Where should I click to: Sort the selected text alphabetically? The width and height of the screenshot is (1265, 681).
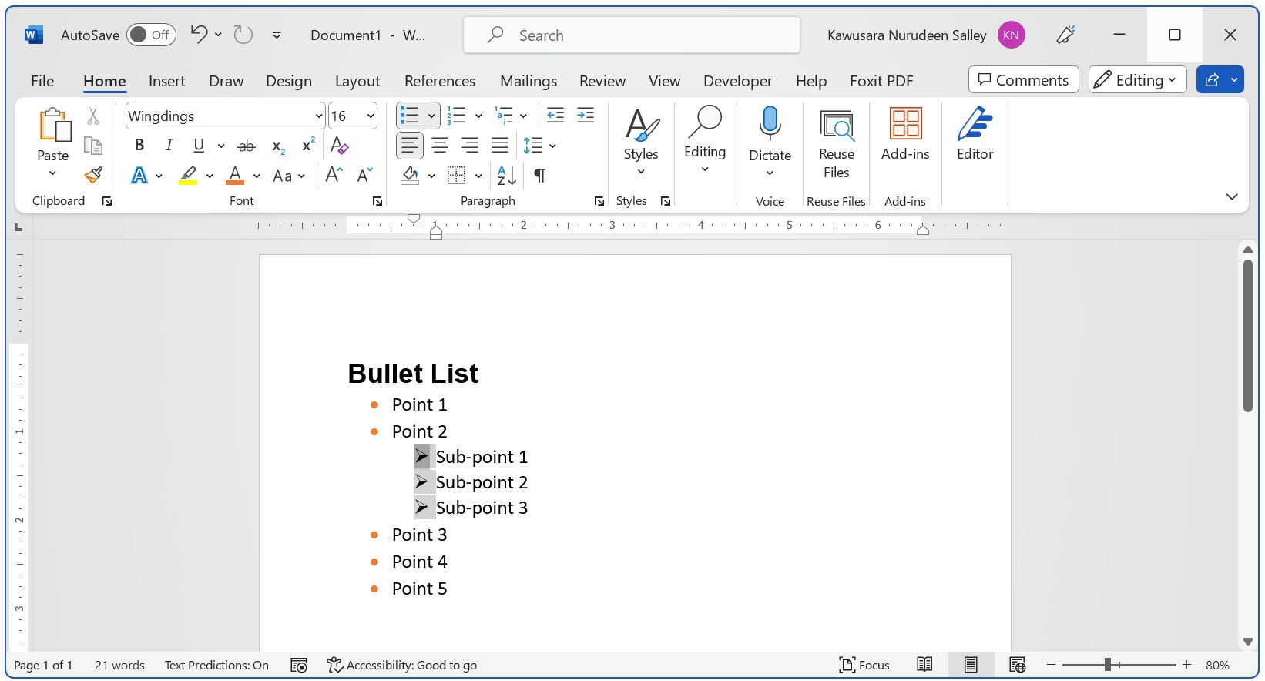pos(507,176)
